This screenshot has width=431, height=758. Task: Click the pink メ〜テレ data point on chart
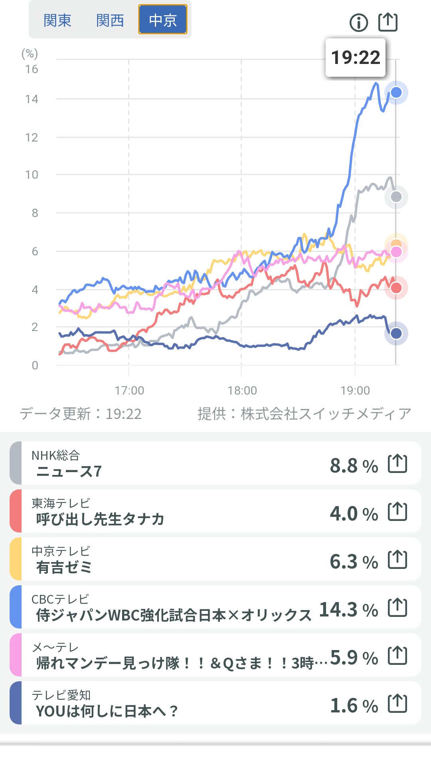coord(396,252)
